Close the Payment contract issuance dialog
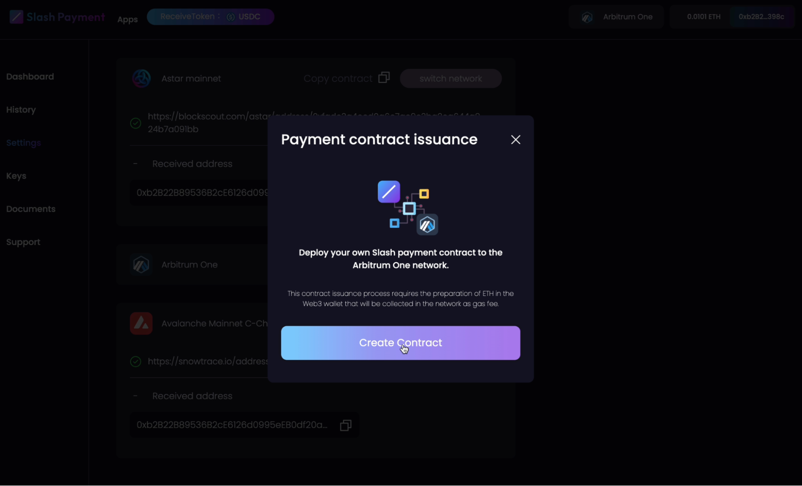802x486 pixels. pyautogui.click(x=516, y=140)
